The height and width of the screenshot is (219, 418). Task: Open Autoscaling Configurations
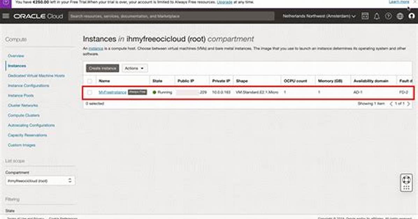(31, 125)
